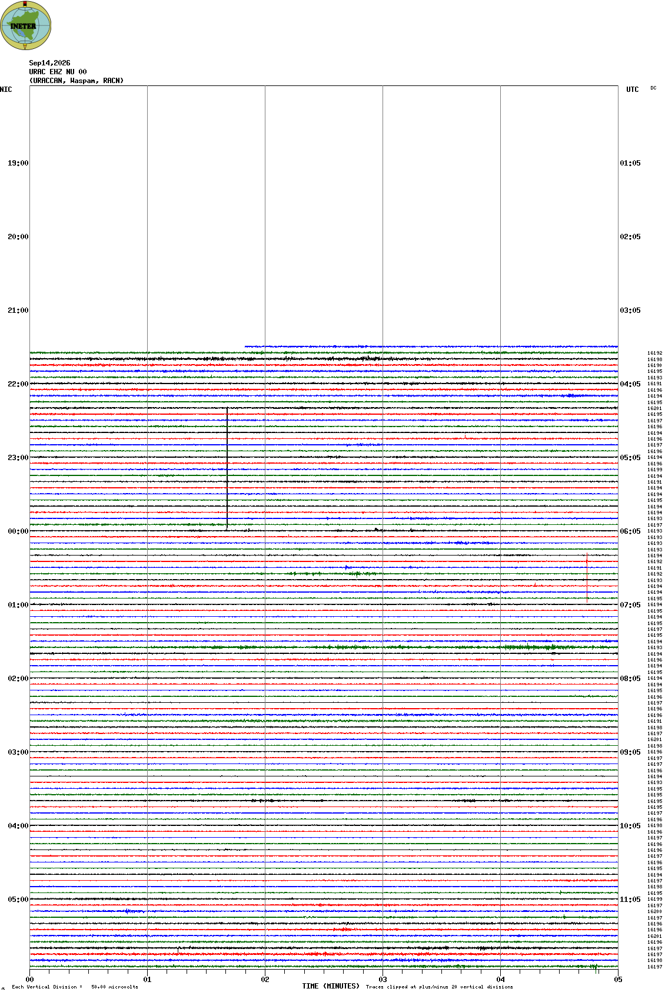Click the 11:05 UTC time marker
Image resolution: width=665 pixels, height=995 pixels.
pyautogui.click(x=630, y=900)
